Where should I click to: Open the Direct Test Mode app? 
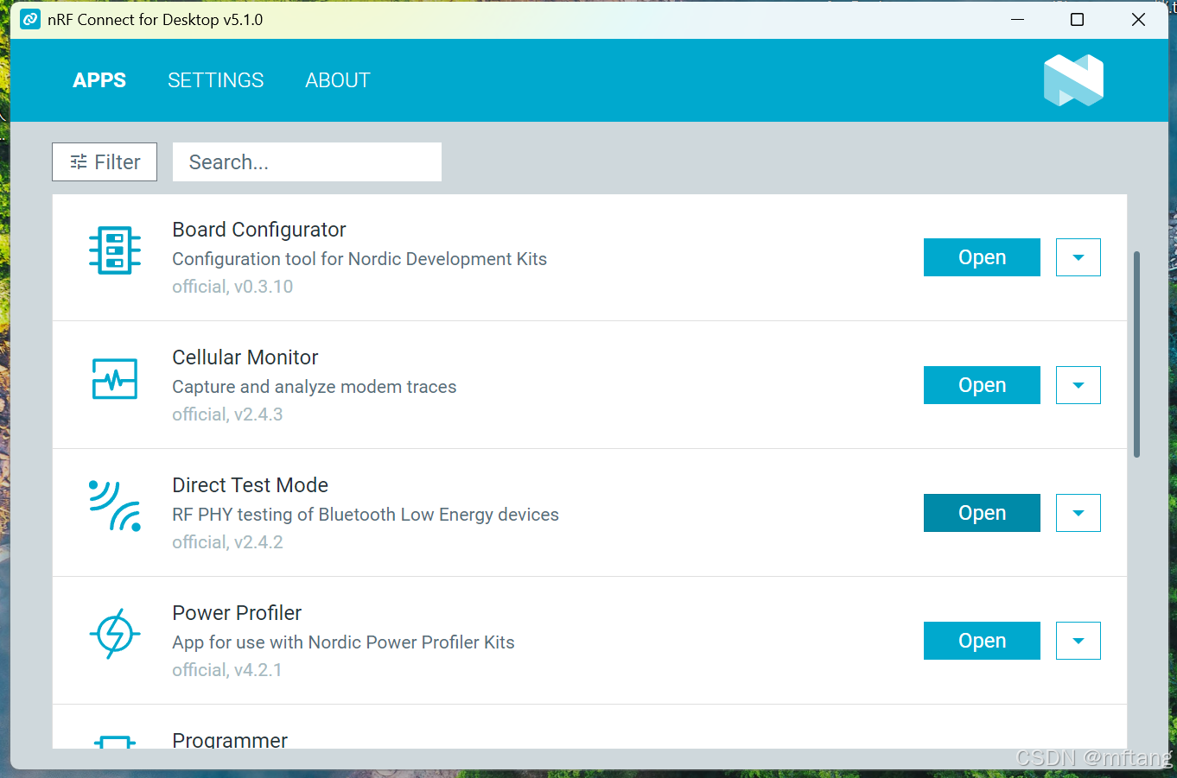(982, 513)
